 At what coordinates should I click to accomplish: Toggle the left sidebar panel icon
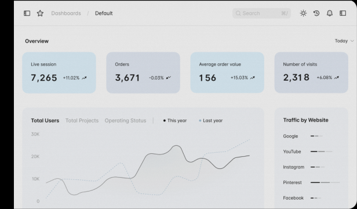click(27, 13)
